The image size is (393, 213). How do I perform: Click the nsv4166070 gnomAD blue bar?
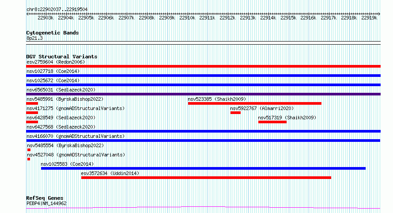[203, 141]
